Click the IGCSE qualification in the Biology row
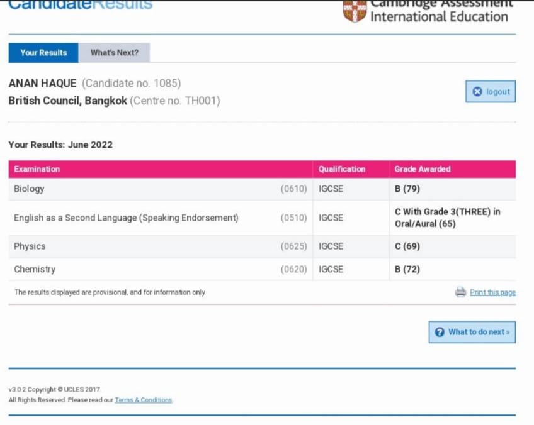Viewport: 534px width, 425px height. (331, 189)
